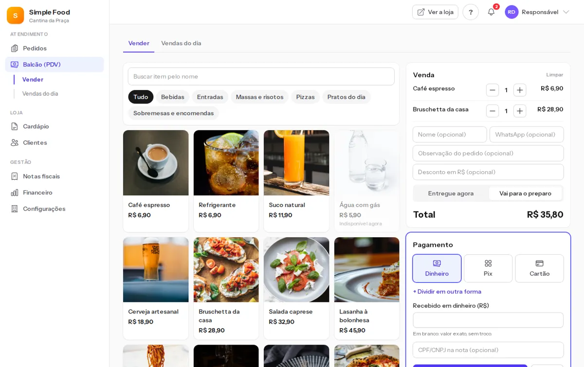Open the notifications bell
Viewport: 584px width, 367px height.
[x=491, y=12]
